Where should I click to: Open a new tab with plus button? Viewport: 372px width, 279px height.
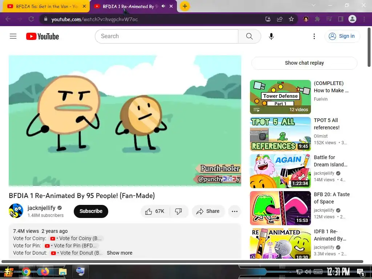click(185, 6)
